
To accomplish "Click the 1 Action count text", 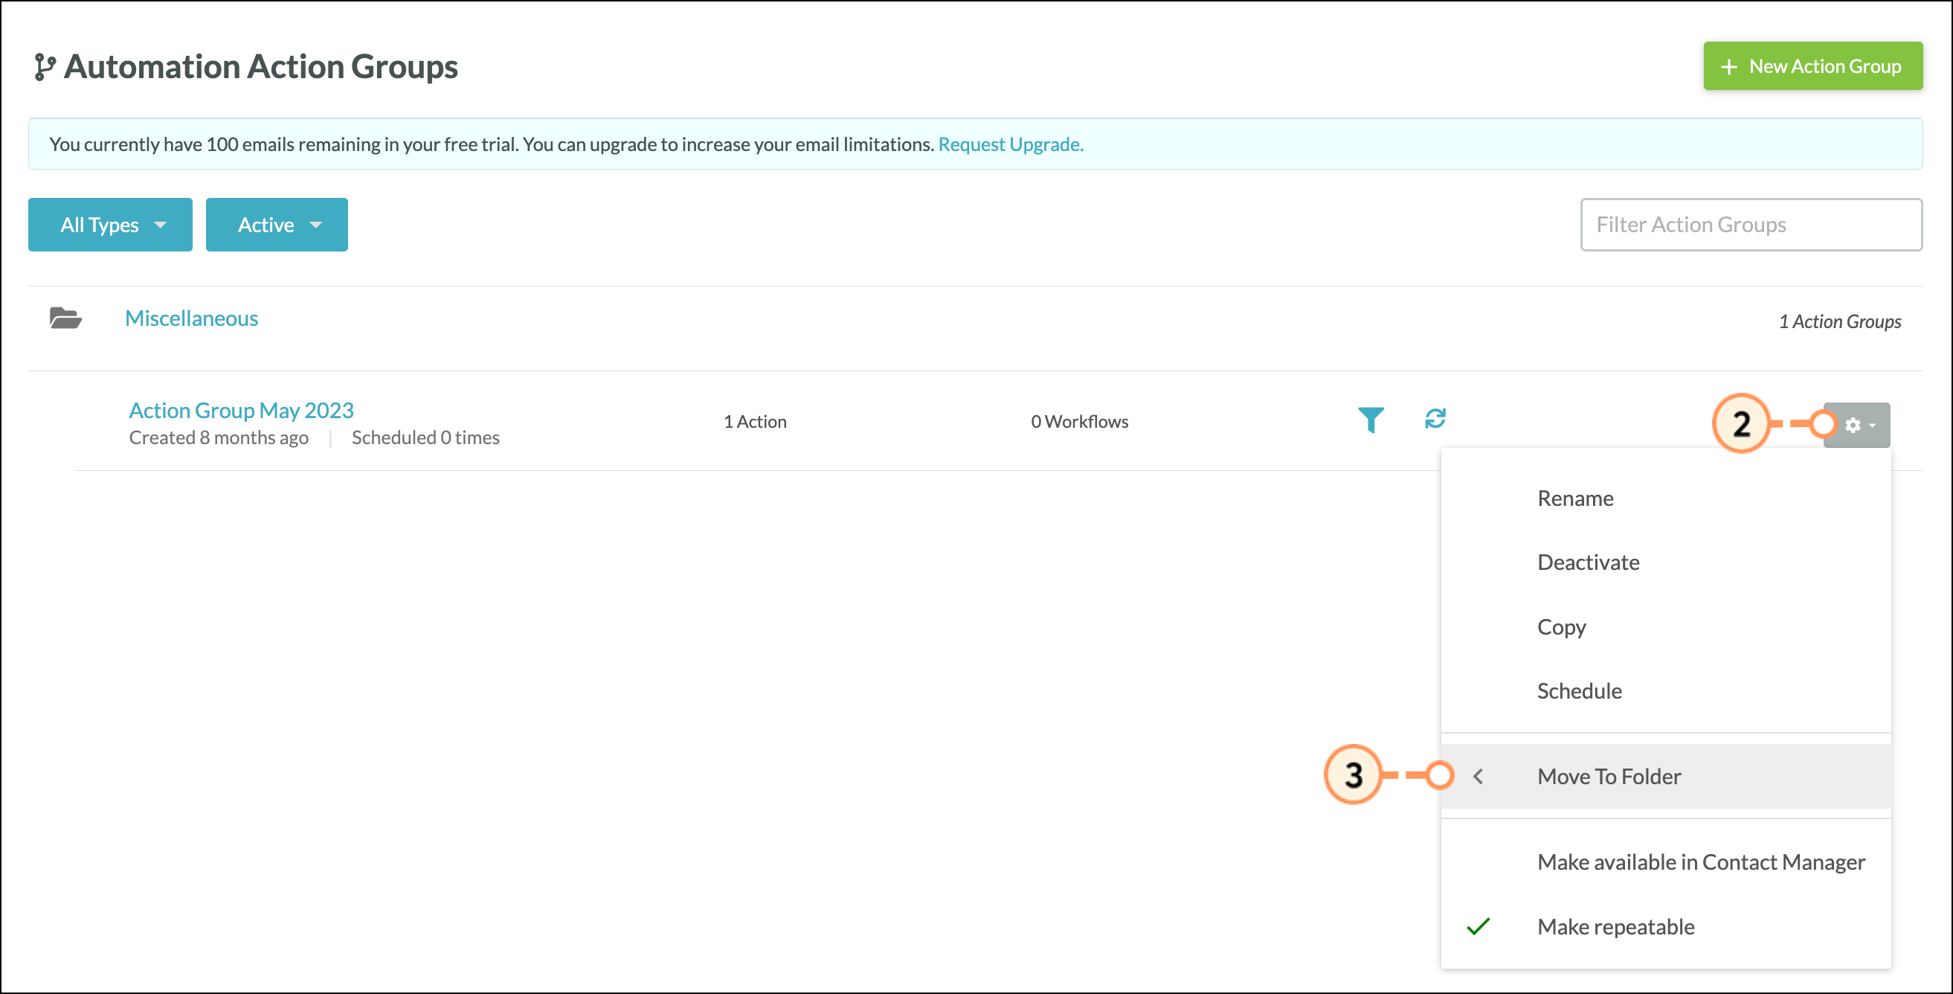I will pyautogui.click(x=755, y=422).
